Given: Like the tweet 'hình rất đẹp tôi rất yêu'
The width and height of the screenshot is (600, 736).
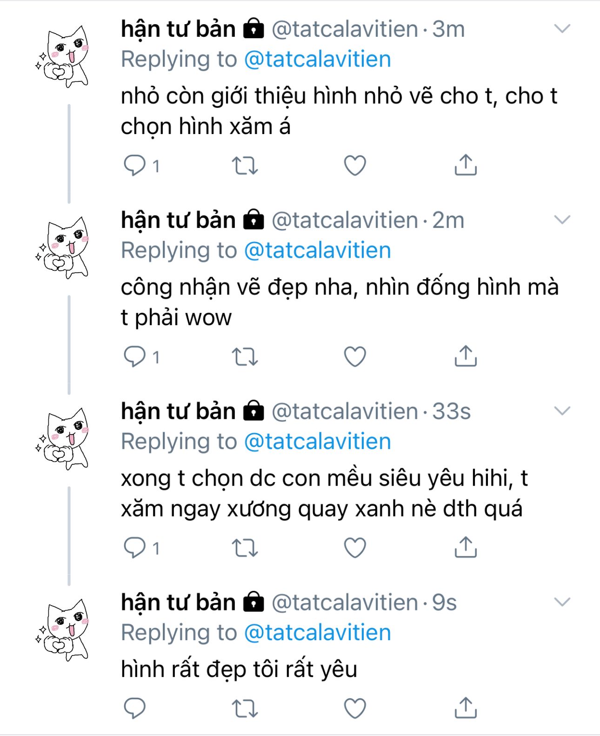Looking at the screenshot, I should [355, 708].
